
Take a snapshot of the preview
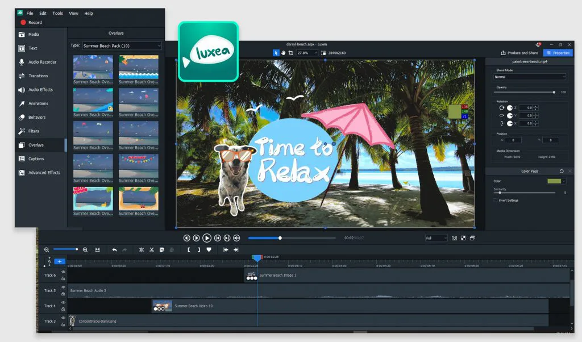(x=454, y=238)
